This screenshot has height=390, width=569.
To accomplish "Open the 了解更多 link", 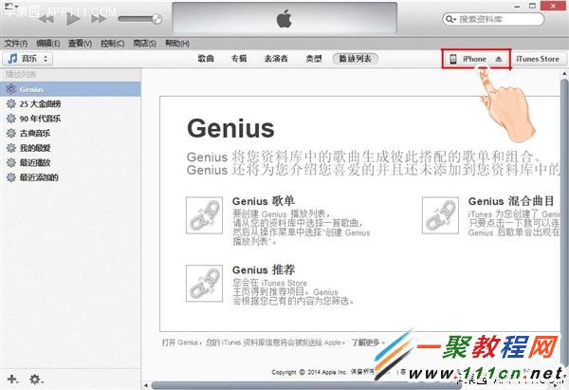I will (365, 342).
